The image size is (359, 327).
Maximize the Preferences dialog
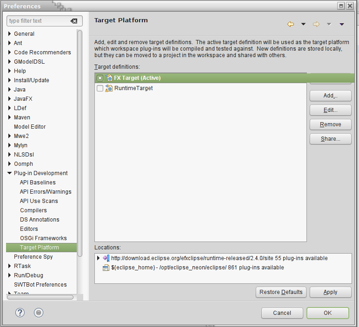(341, 6)
